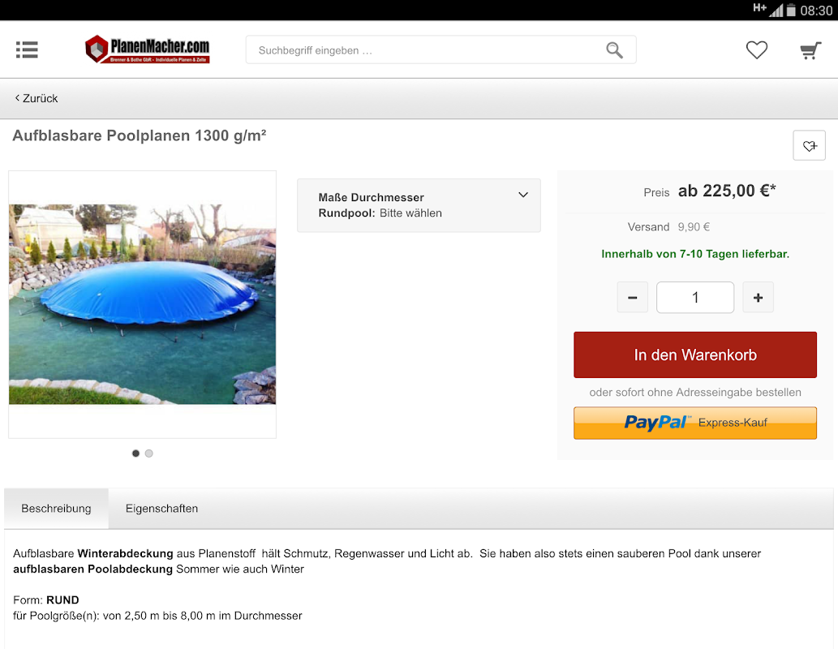Select the second image carousel dot
This screenshot has height=649, width=838.
(x=149, y=453)
